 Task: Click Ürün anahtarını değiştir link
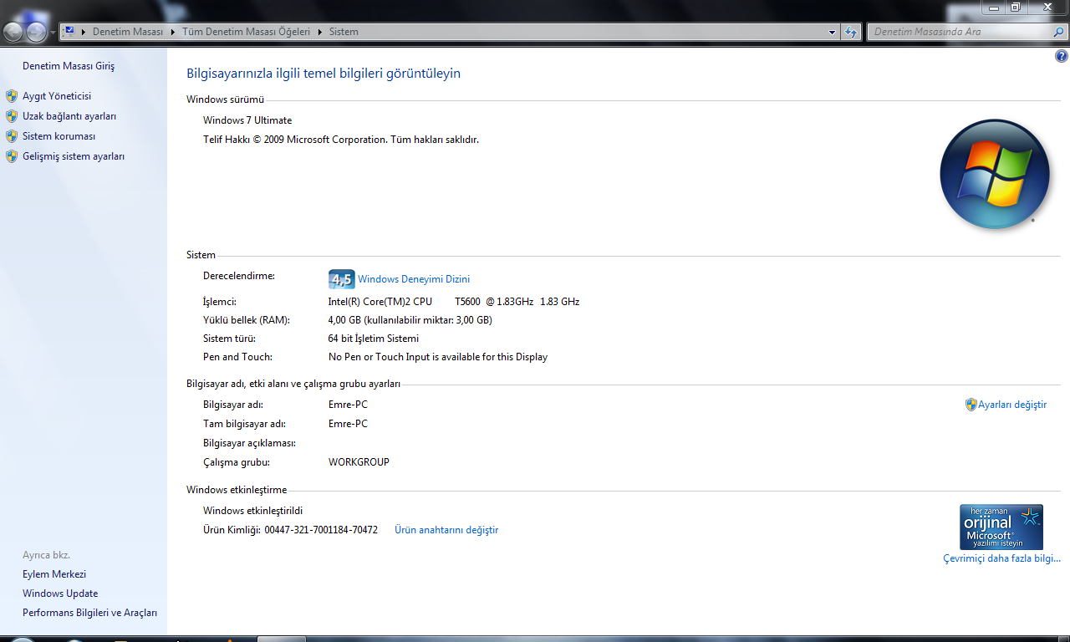point(446,530)
